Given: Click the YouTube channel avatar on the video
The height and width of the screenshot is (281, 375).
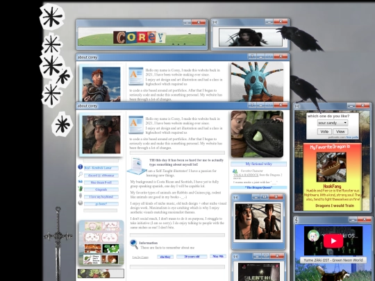Looking at the screenshot, I should 313,235.
